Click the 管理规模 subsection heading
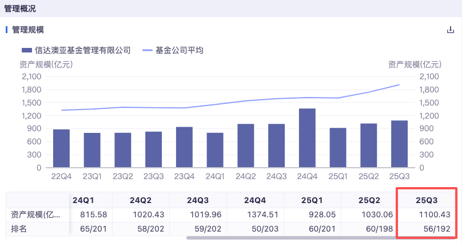Viewport: 462px width, 243px height. [x=28, y=30]
